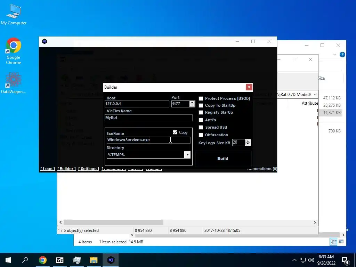Image resolution: width=356 pixels, height=267 pixels.
Task: Click the ExeName field WindowsServices.exe
Action: [x=148, y=140]
